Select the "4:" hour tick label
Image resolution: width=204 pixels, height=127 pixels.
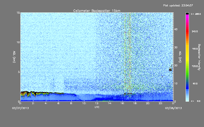(x=46, y=103)
